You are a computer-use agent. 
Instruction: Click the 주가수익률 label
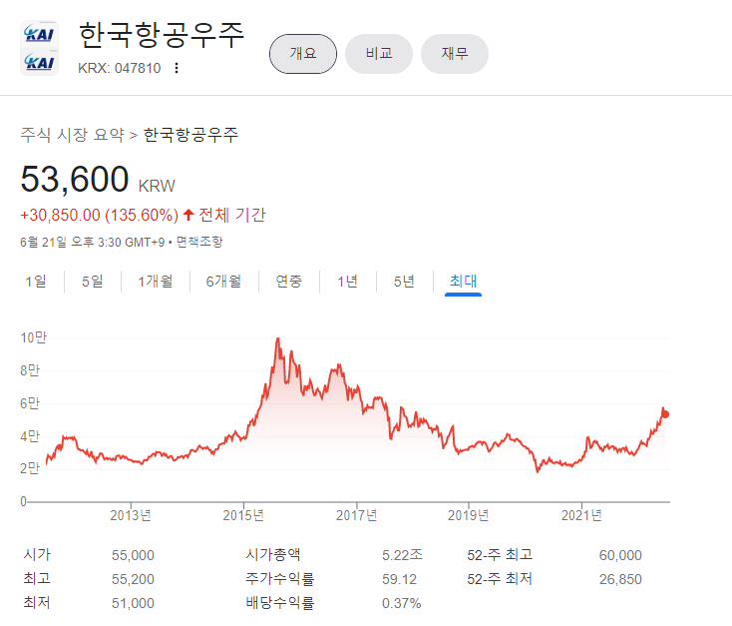(280, 579)
